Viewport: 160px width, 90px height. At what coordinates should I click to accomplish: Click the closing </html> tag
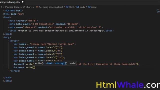pyautogui.click(x=7, y=81)
